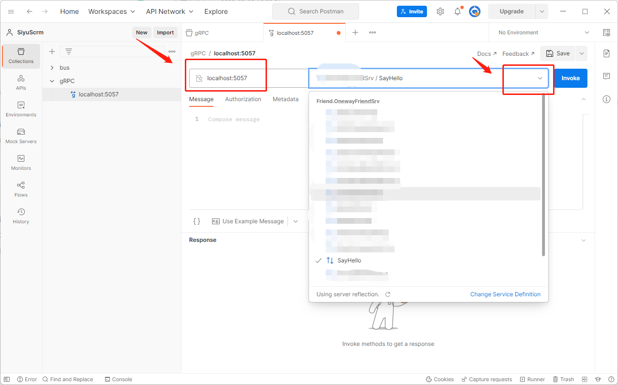This screenshot has height=385, width=618.
Task: Go back with the left arrow
Action: pyautogui.click(x=30, y=11)
